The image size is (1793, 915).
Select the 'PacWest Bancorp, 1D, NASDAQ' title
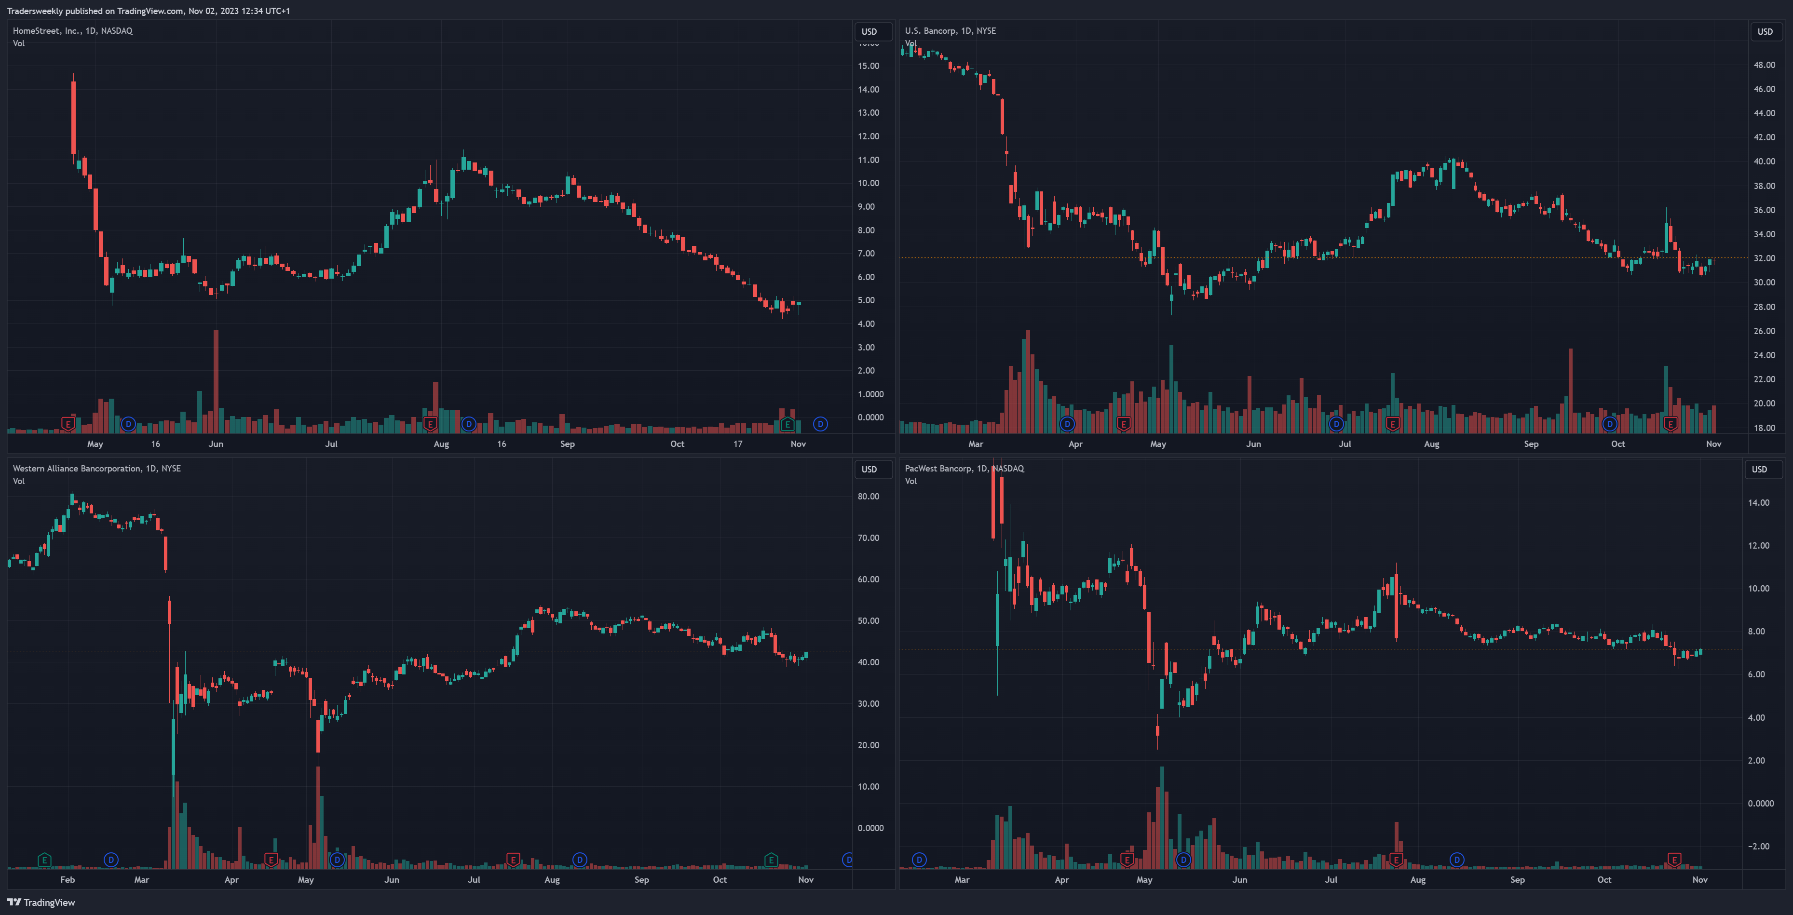tap(964, 468)
